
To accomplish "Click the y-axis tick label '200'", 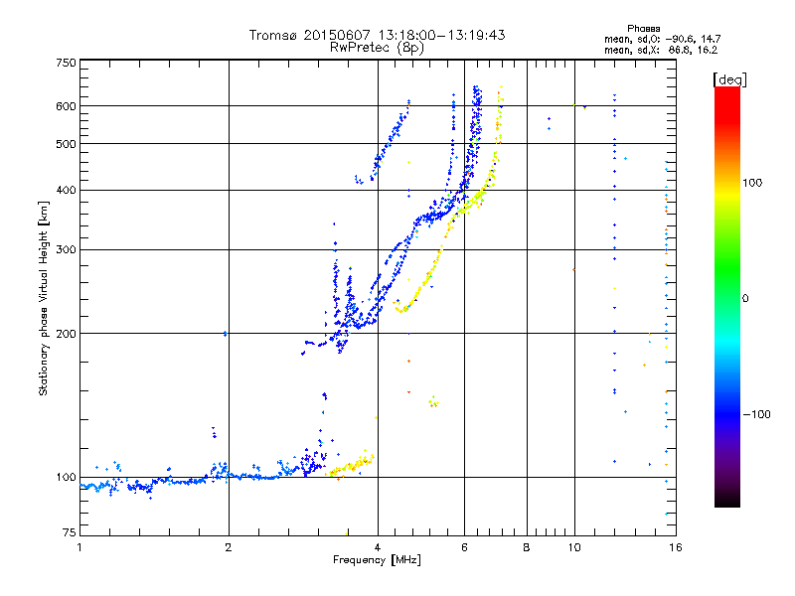I will pyautogui.click(x=67, y=334).
